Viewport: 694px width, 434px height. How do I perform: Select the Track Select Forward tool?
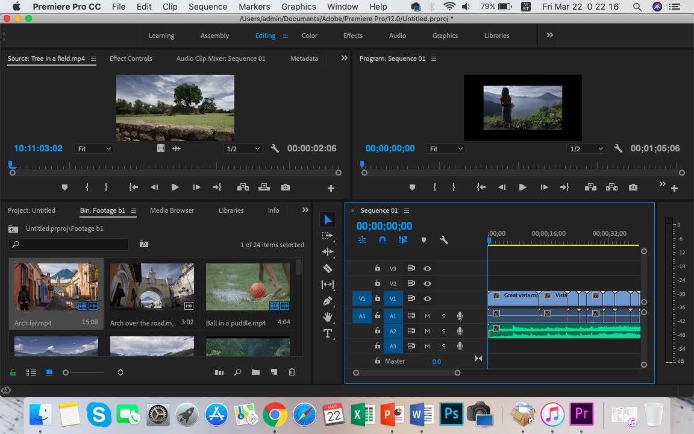(x=328, y=236)
